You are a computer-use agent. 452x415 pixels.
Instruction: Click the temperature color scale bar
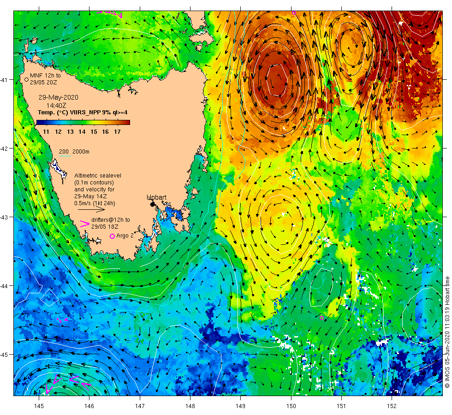[83, 123]
